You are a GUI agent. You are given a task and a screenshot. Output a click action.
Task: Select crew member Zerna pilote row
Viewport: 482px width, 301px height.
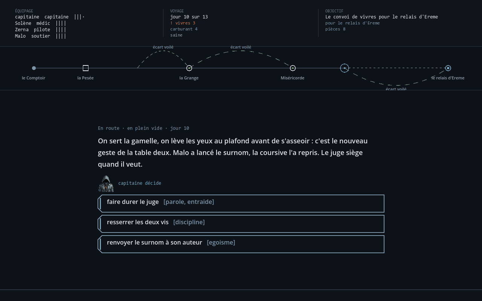pyautogui.click(x=41, y=30)
